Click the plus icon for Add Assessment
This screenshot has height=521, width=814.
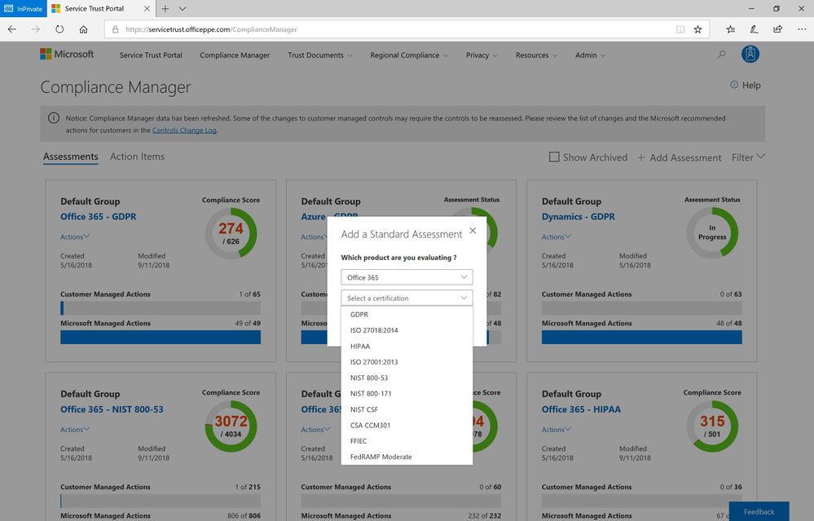pyautogui.click(x=641, y=157)
